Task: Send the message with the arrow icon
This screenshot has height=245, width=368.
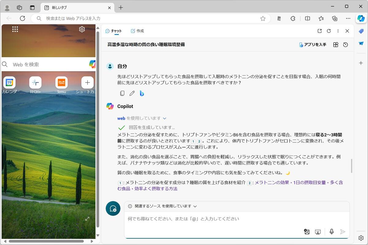Action: [343, 232]
